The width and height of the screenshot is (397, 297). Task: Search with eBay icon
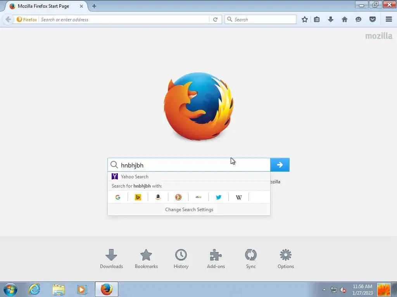pyautogui.click(x=198, y=197)
